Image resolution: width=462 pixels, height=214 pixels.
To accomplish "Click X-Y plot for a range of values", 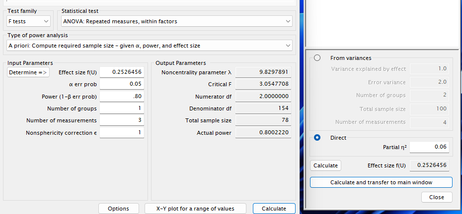I will [195, 209].
